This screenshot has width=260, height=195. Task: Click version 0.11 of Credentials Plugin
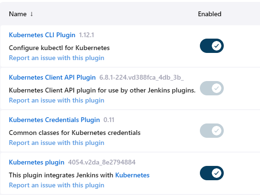(x=109, y=120)
